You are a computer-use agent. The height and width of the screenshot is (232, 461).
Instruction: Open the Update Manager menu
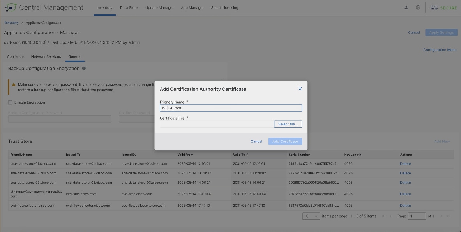[159, 8]
